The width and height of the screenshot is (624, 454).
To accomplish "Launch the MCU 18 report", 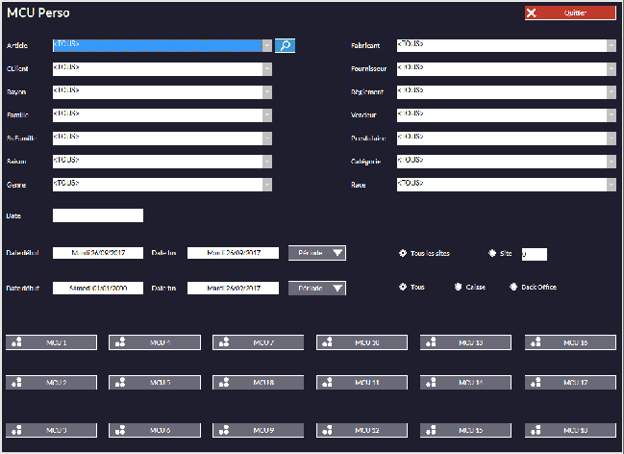I will pyautogui.click(x=570, y=429).
